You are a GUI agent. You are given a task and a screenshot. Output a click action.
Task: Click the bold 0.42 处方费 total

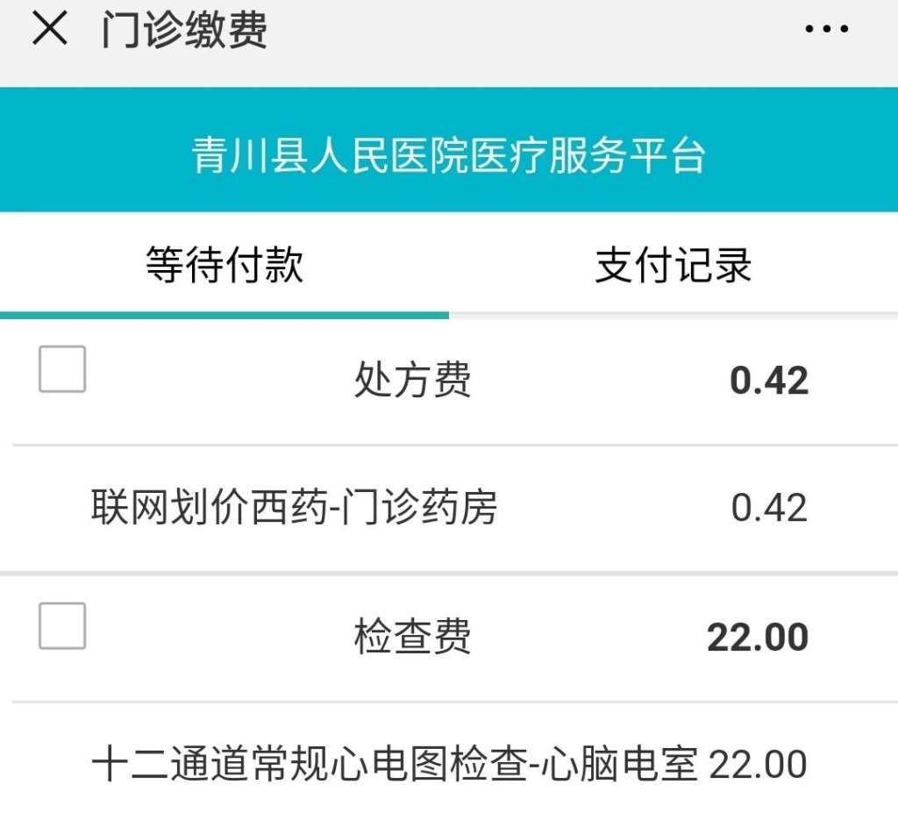tap(769, 381)
